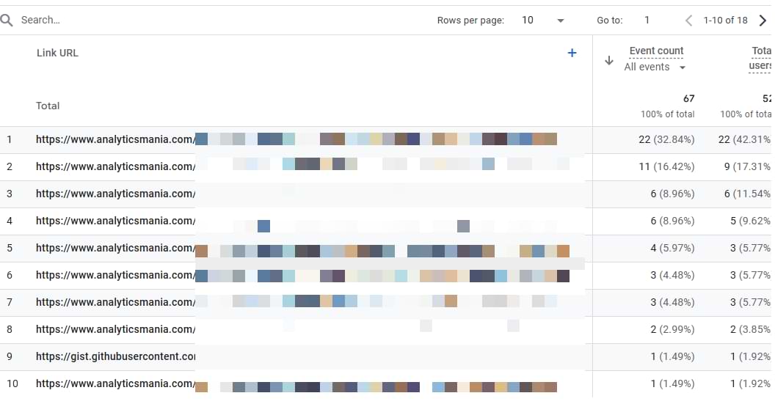Screen dimensions: 775x404
Task: Select row 8 analyticsmania URL
Action: [115, 329]
